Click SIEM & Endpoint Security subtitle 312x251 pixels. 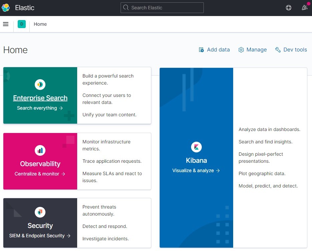pyautogui.click(x=37, y=236)
